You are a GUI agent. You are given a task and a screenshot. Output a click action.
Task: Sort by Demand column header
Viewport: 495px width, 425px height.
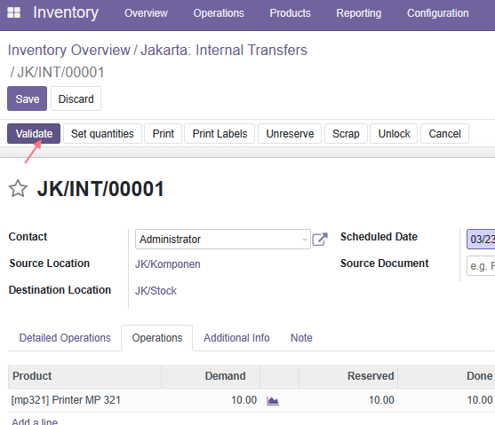(x=211, y=376)
